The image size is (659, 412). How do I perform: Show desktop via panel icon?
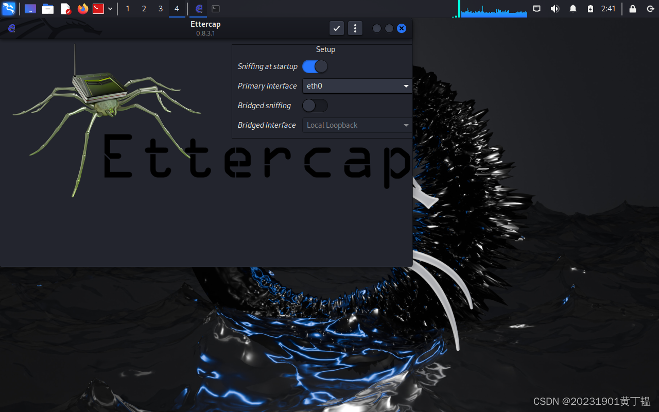click(x=30, y=9)
